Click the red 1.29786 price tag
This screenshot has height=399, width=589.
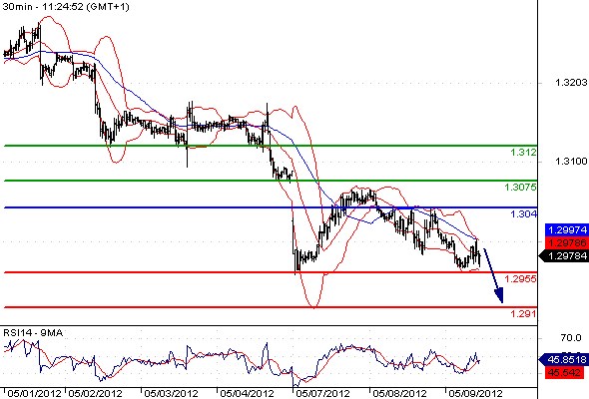(566, 242)
